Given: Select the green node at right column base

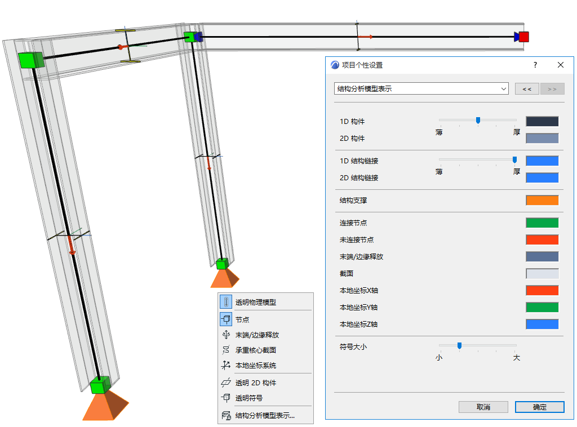Looking at the screenshot, I should click(222, 264).
